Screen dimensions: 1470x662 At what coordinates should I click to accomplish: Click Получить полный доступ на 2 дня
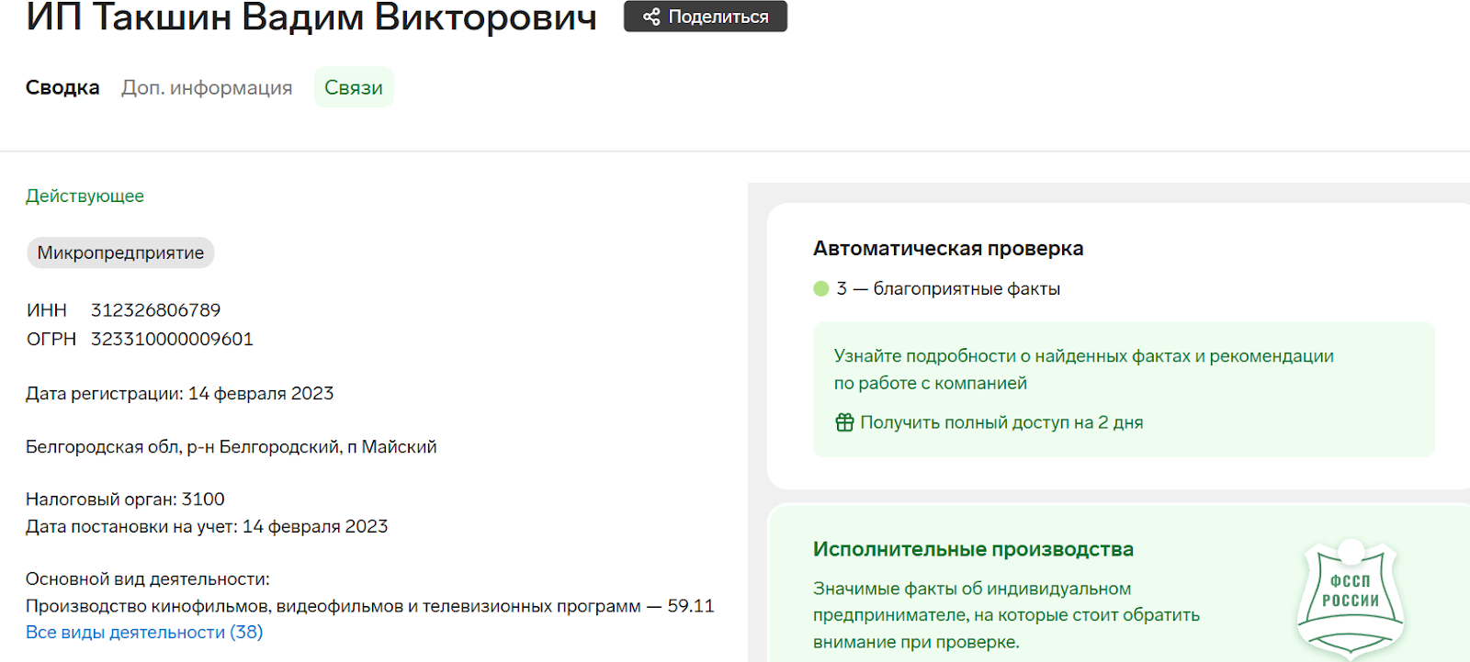click(1001, 422)
